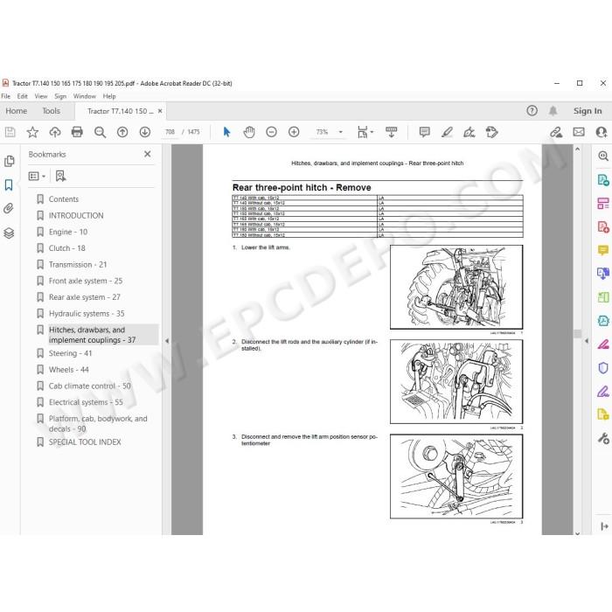Open the Fill & Sign tool in the right pane
612x612 pixels.
click(603, 392)
